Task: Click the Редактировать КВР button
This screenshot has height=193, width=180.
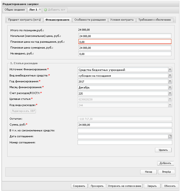Action: [23, 111]
